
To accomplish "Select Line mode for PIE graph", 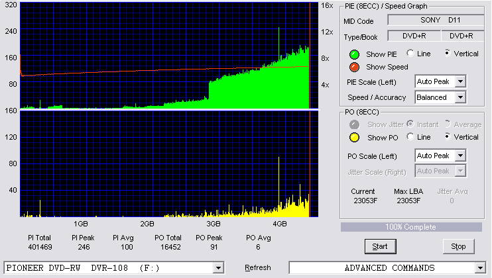I will (410, 53).
